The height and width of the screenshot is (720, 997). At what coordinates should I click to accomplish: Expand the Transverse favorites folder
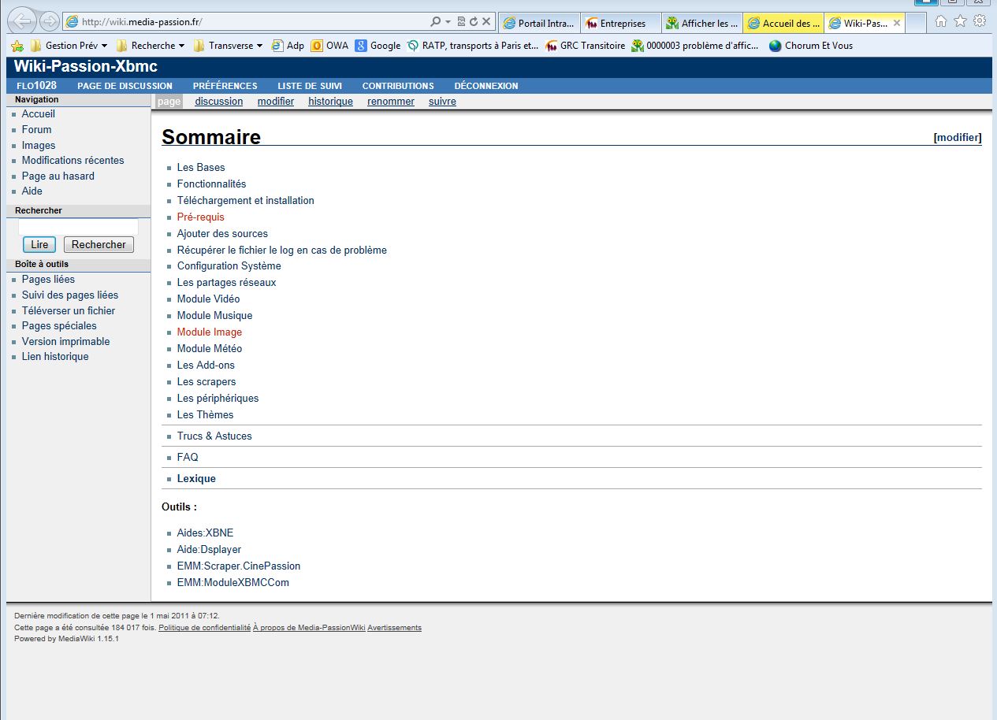[x=229, y=46]
